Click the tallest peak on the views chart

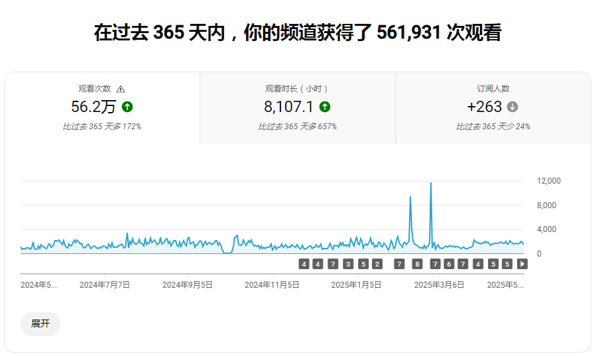pos(431,184)
